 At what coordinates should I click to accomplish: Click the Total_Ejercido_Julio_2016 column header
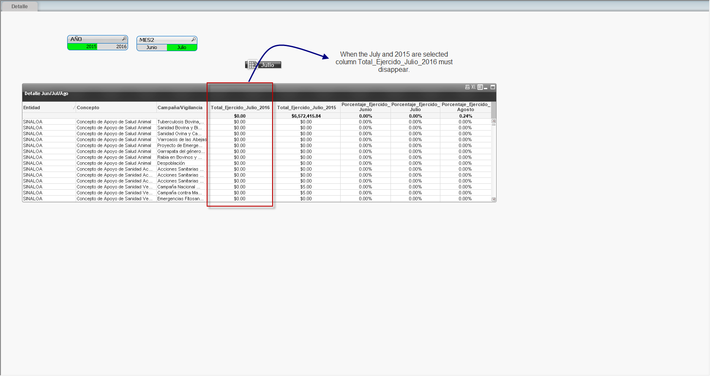click(240, 107)
